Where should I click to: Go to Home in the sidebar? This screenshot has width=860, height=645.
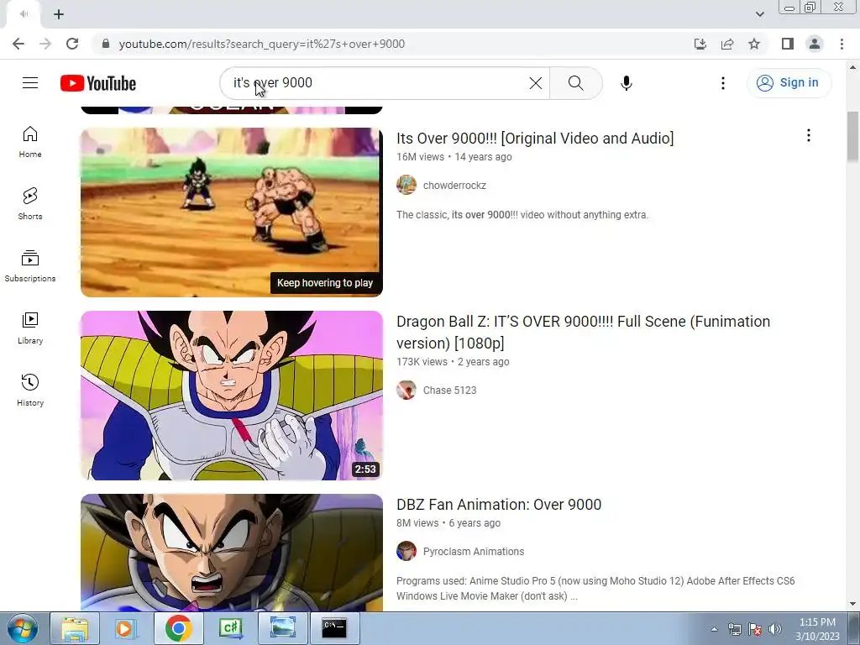[30, 142]
